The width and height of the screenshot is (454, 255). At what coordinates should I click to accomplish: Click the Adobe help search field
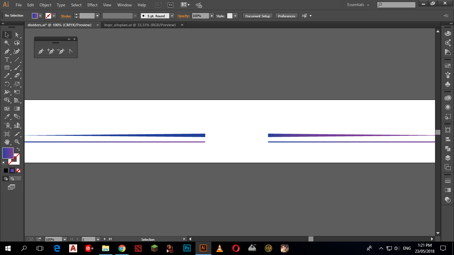[396, 5]
